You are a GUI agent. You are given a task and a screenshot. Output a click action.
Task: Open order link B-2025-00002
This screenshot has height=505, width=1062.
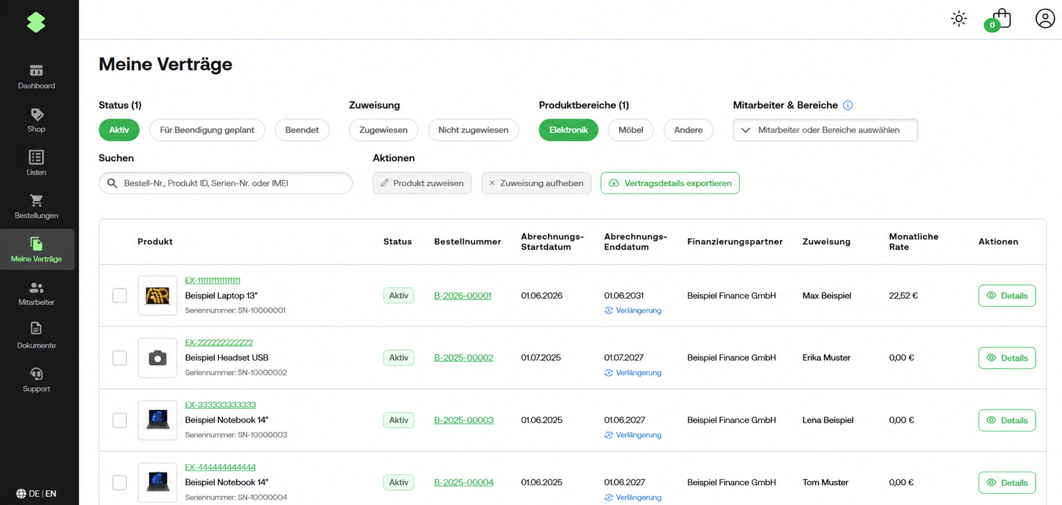point(463,357)
